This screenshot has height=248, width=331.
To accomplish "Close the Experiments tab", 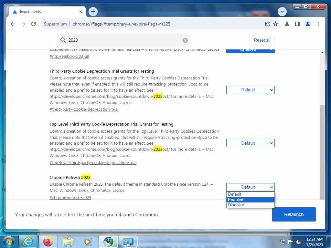I will point(80,12).
